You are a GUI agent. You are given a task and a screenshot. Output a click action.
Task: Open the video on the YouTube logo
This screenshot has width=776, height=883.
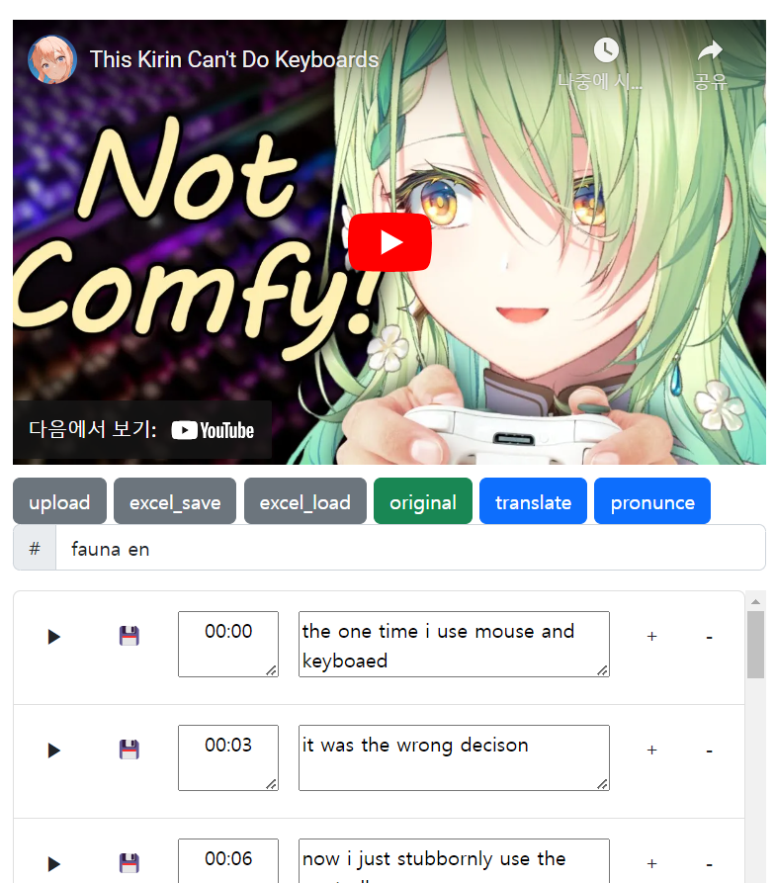click(213, 430)
